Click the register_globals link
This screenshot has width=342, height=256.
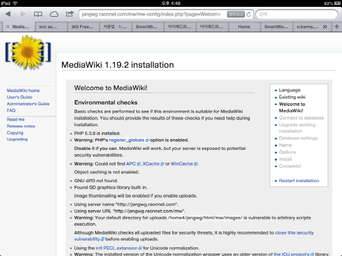pos(129,140)
